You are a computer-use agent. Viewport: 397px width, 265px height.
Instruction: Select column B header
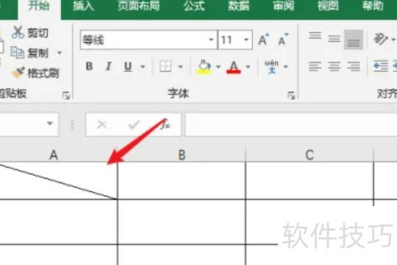coord(182,154)
